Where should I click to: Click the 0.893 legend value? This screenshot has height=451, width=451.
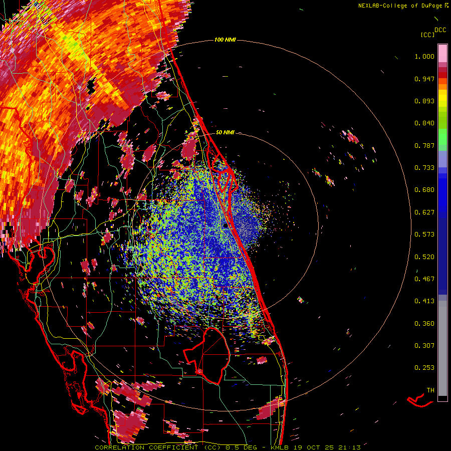point(424,101)
